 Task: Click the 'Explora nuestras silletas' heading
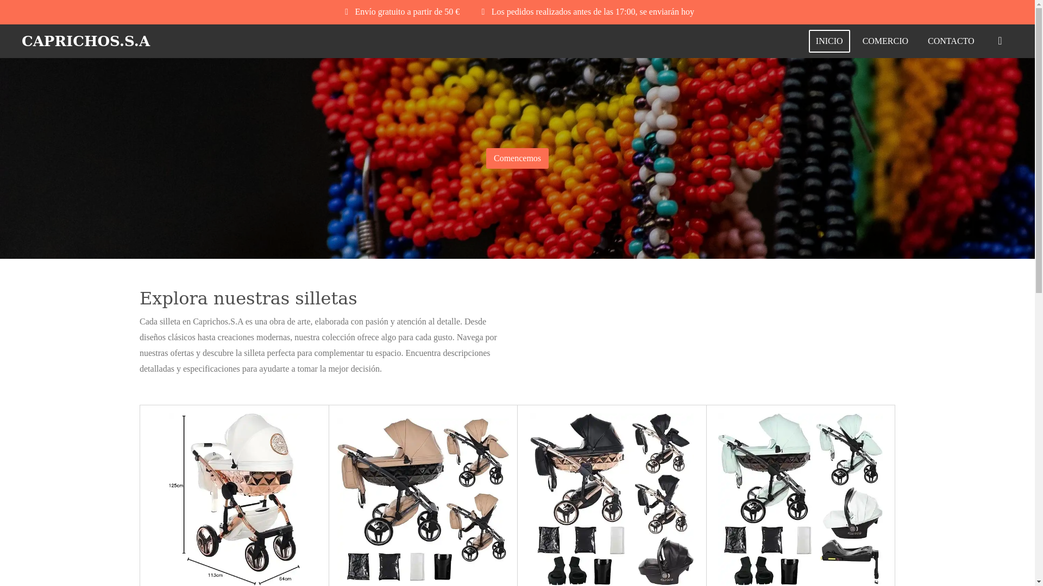(248, 298)
